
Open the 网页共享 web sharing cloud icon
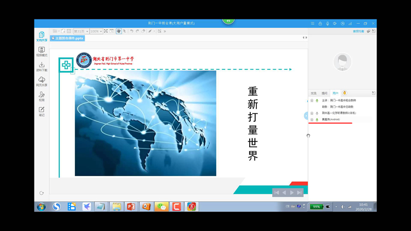pos(42,82)
